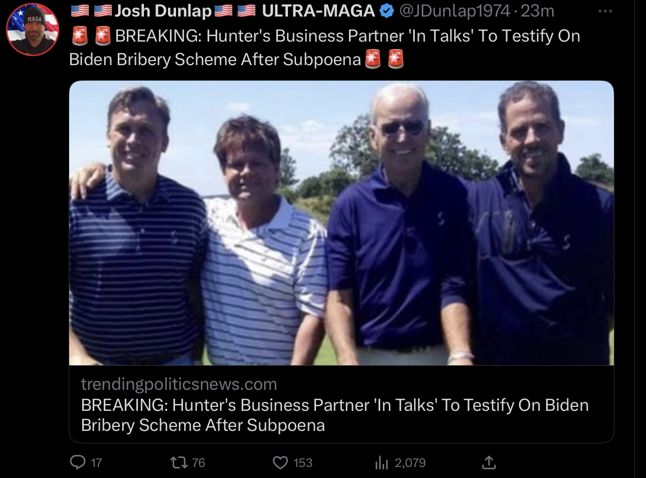Click the retweet arrows icon

(179, 462)
